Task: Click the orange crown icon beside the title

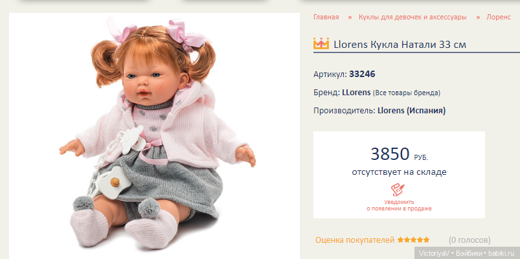Action: [x=321, y=43]
